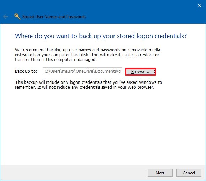Open the Browse... file location dialog
This screenshot has width=206, height=181.
(140, 72)
